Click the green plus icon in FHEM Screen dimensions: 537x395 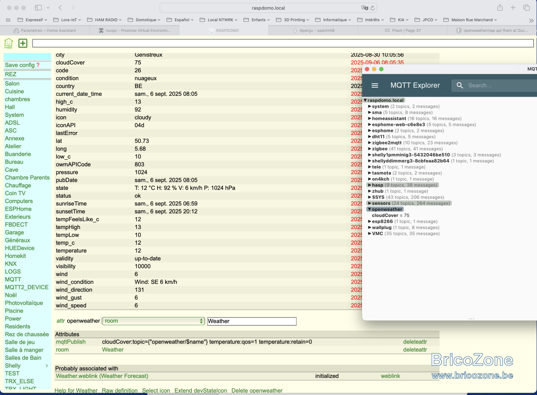pos(23,43)
